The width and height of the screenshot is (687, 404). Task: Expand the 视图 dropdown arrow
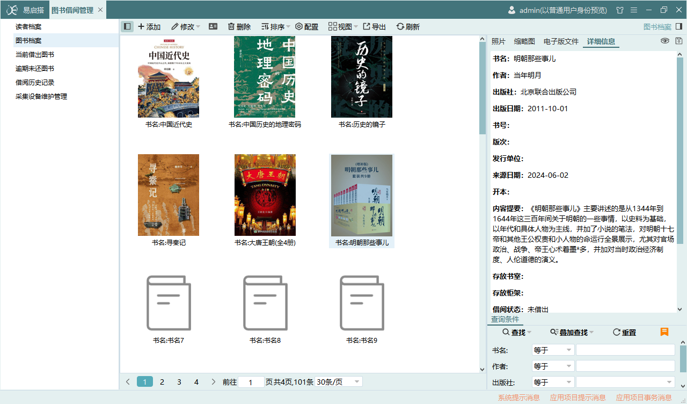point(356,27)
